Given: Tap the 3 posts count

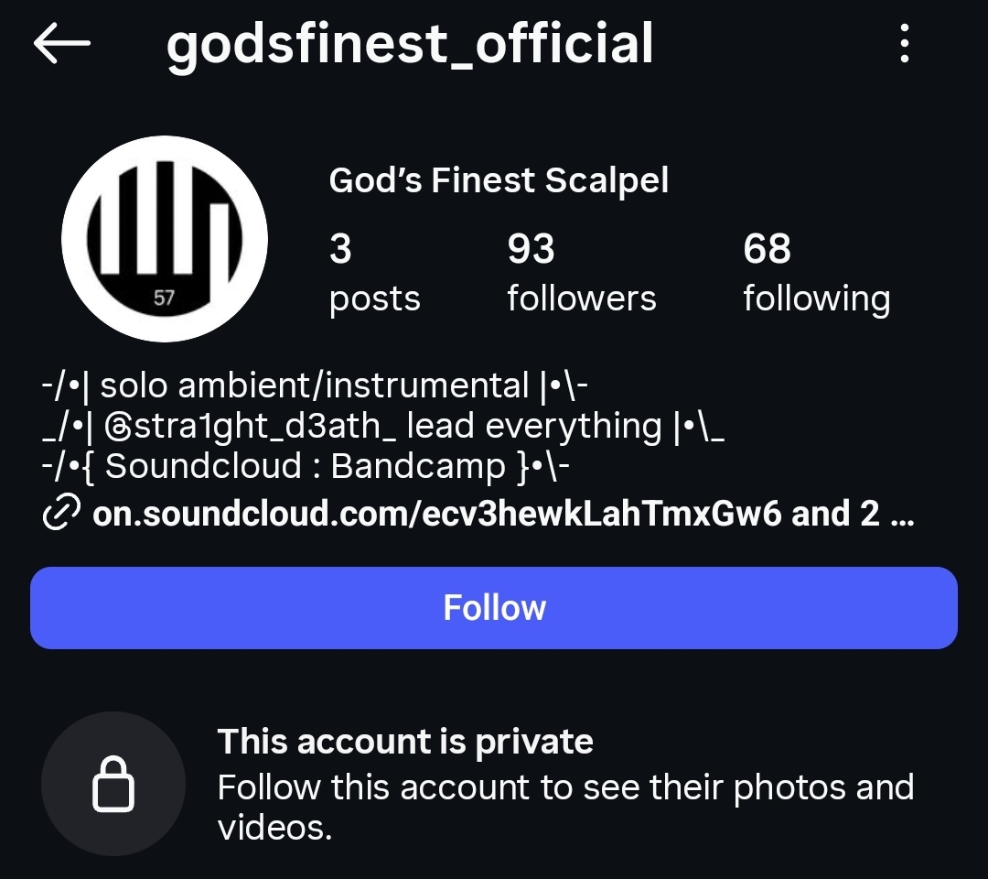Looking at the screenshot, I should (x=374, y=273).
